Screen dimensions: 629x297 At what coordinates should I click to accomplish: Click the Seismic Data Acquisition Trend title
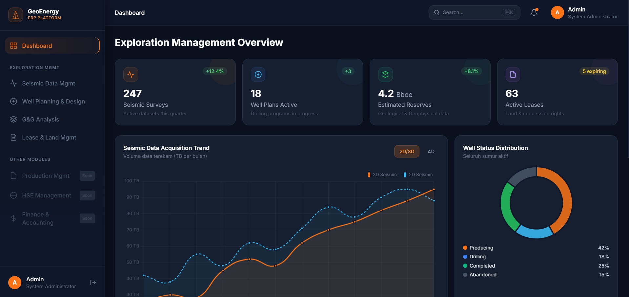(x=166, y=148)
